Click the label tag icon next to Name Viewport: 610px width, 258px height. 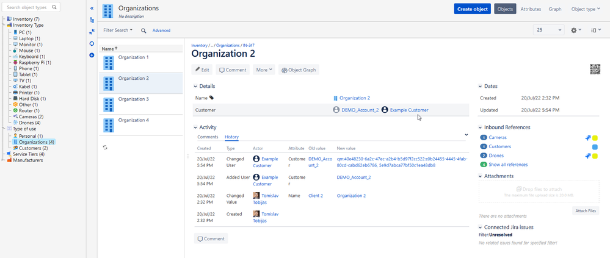pos(212,98)
